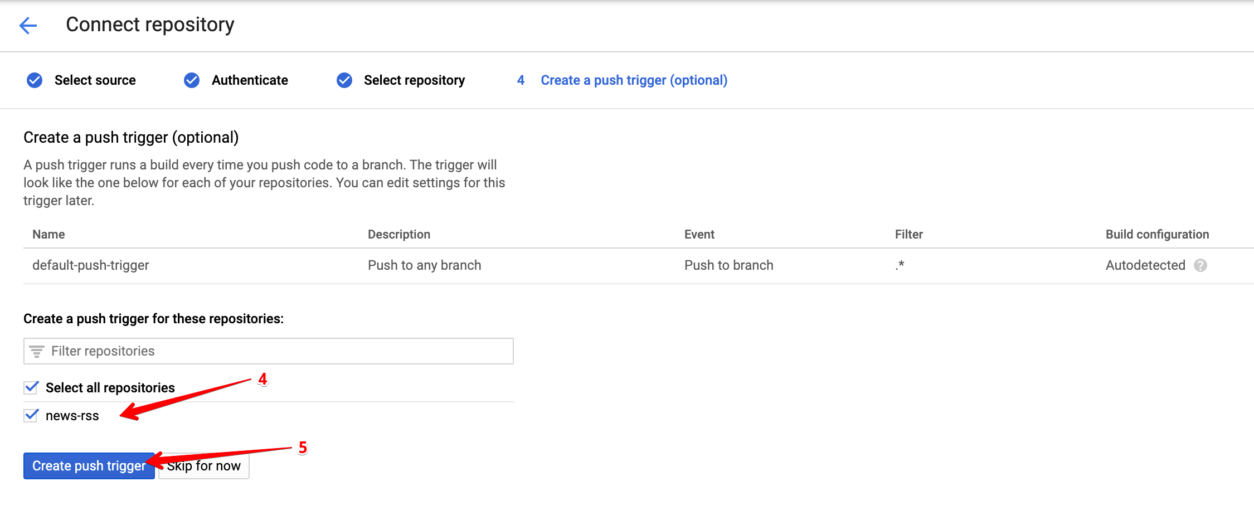
Task: Click the Authenticate completed checkmark icon
Action: [x=191, y=80]
